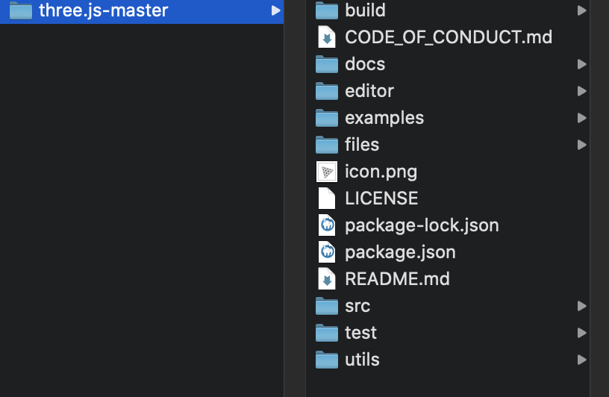Expand the src folder arrow
Viewport: 609px width, 397px height.
tap(581, 306)
